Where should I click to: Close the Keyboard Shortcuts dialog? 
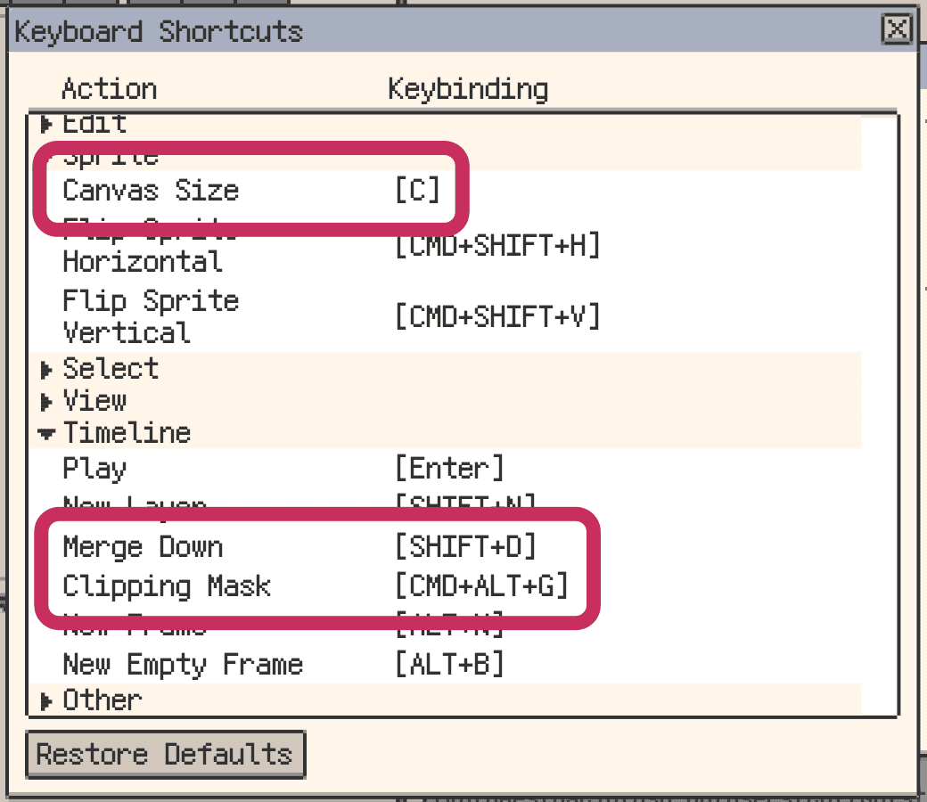point(898,29)
